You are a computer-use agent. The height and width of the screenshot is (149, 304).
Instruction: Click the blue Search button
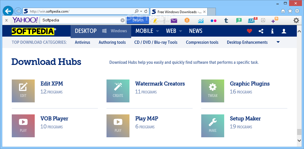(x=138, y=20)
